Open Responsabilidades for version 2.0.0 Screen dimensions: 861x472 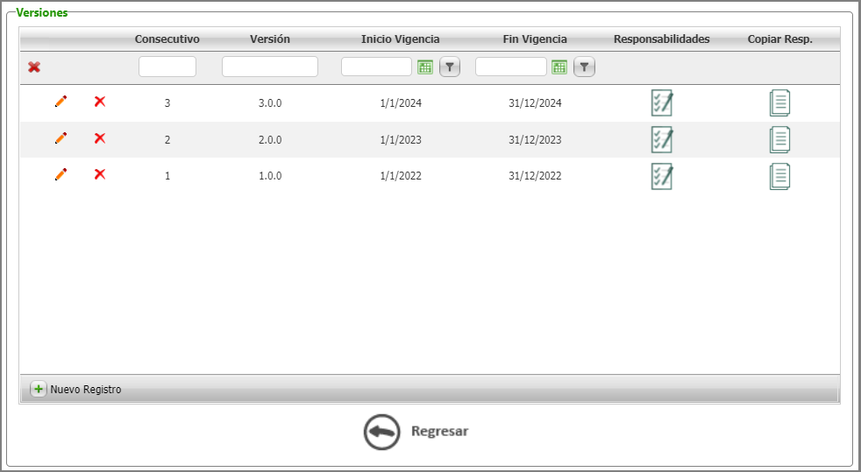pyautogui.click(x=662, y=139)
